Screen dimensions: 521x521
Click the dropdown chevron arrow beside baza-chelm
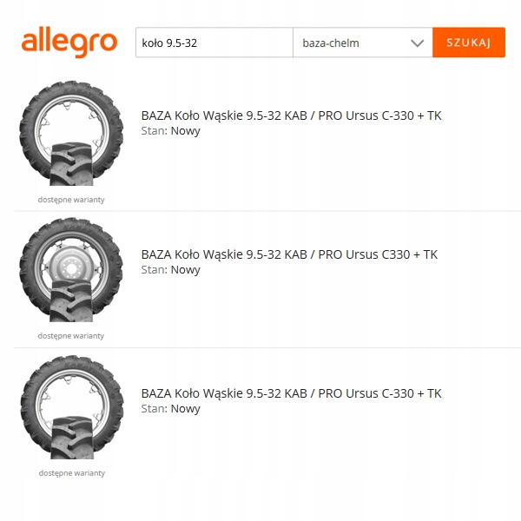tap(418, 43)
